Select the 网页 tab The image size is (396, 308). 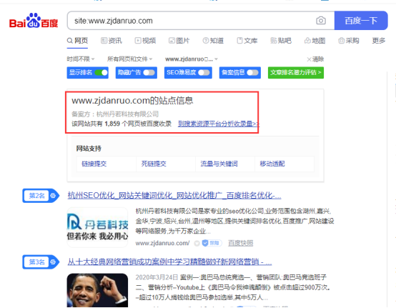pyautogui.click(x=77, y=41)
